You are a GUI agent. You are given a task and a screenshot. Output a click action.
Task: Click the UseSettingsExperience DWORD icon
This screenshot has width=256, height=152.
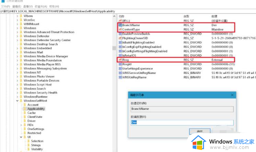(x=120, y=68)
